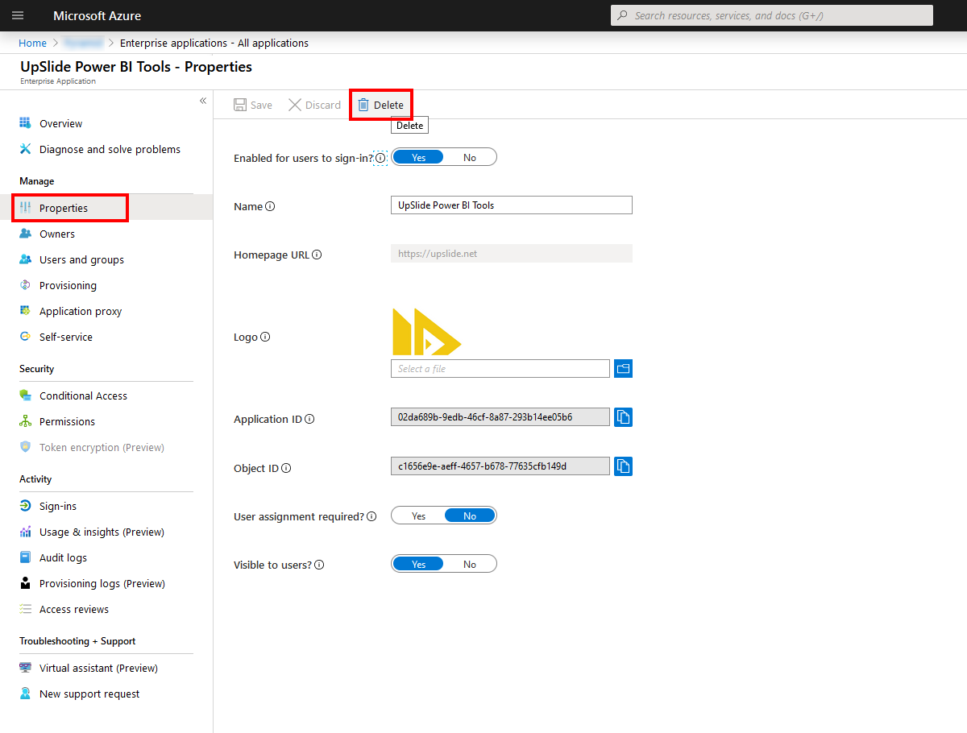
Task: Set Enabled for users to sign-in to Yes
Action: click(x=418, y=157)
